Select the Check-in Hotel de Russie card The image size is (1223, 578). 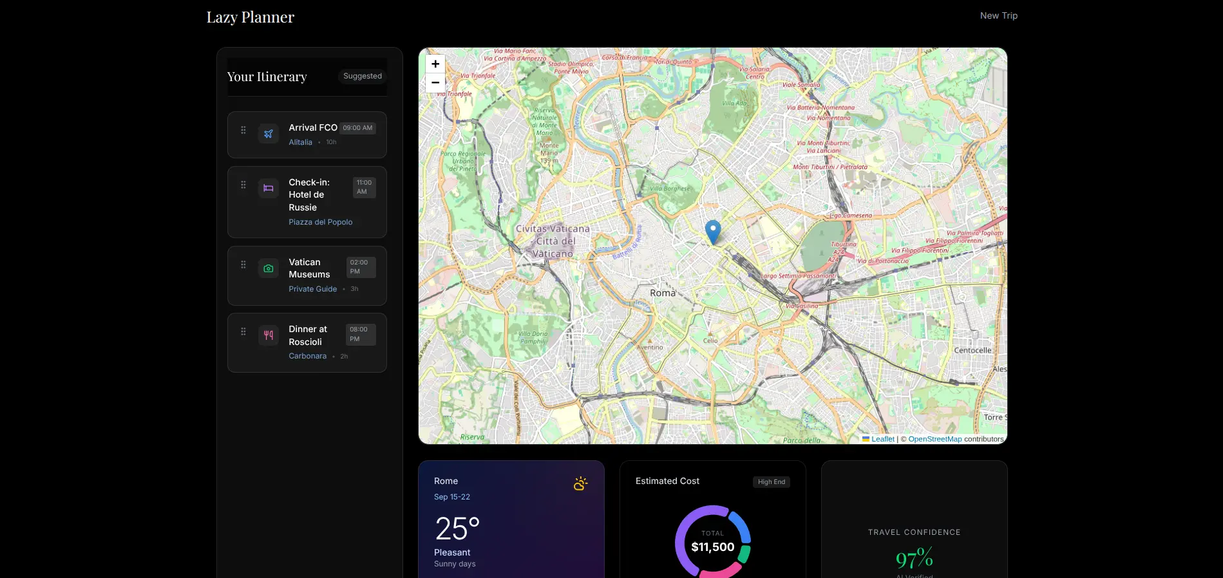point(307,202)
